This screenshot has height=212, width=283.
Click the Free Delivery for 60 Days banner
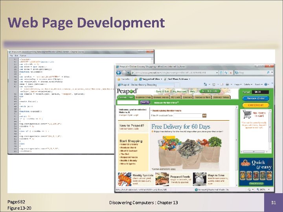(189, 146)
